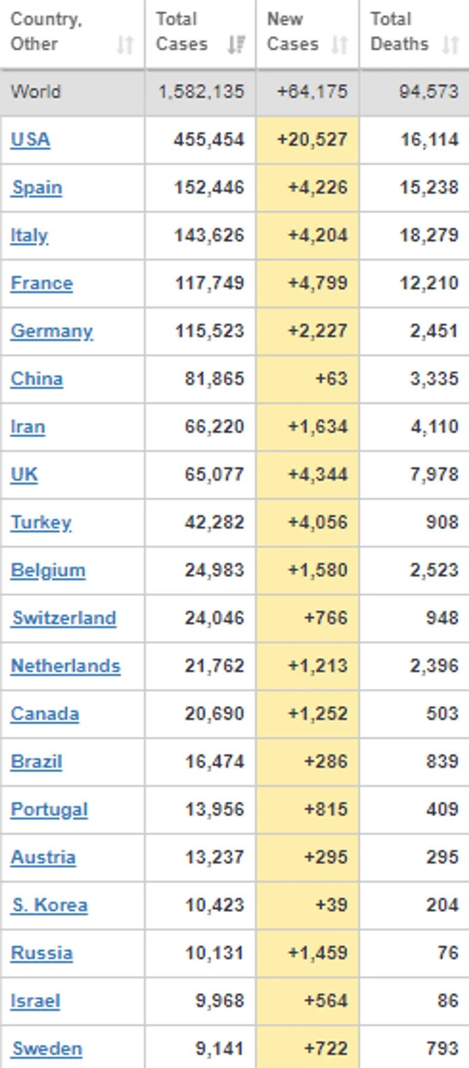Follow the France link
This screenshot has height=1068, width=469.
click(42, 283)
